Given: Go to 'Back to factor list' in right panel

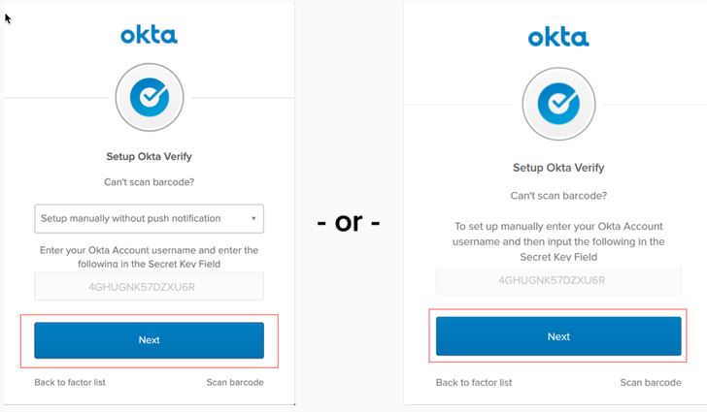Looking at the screenshot, I should click(474, 383).
